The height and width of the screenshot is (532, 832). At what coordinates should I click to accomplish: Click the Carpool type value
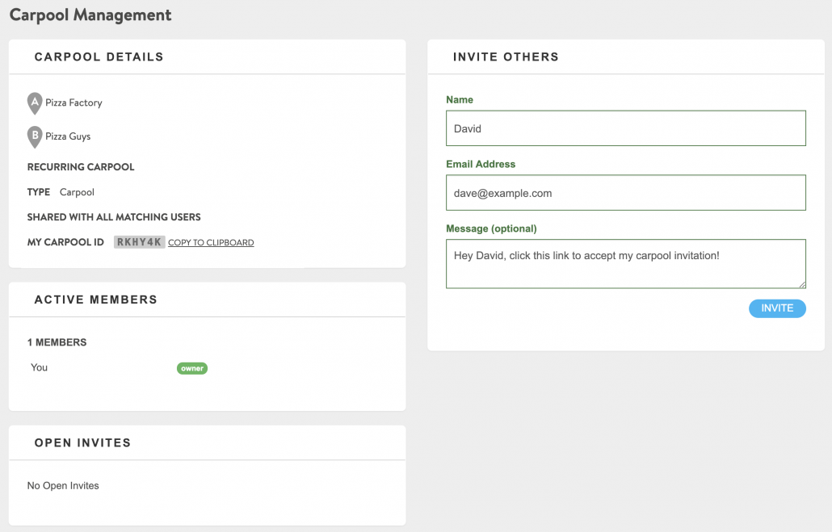(x=77, y=192)
